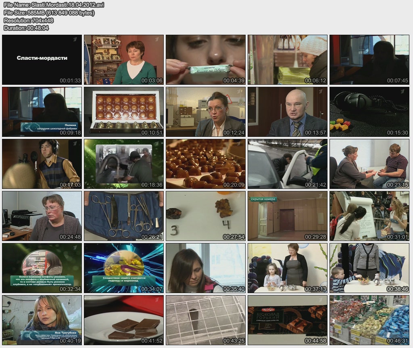This screenshot has width=413, height=348.
Task: Open the white car police stop thumbnail
Action: pos(288,164)
